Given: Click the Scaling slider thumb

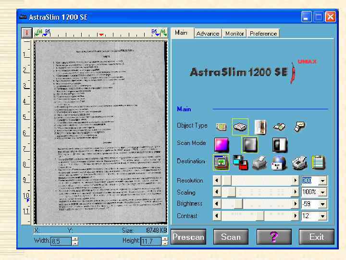Looking at the screenshot, I should (231, 192).
